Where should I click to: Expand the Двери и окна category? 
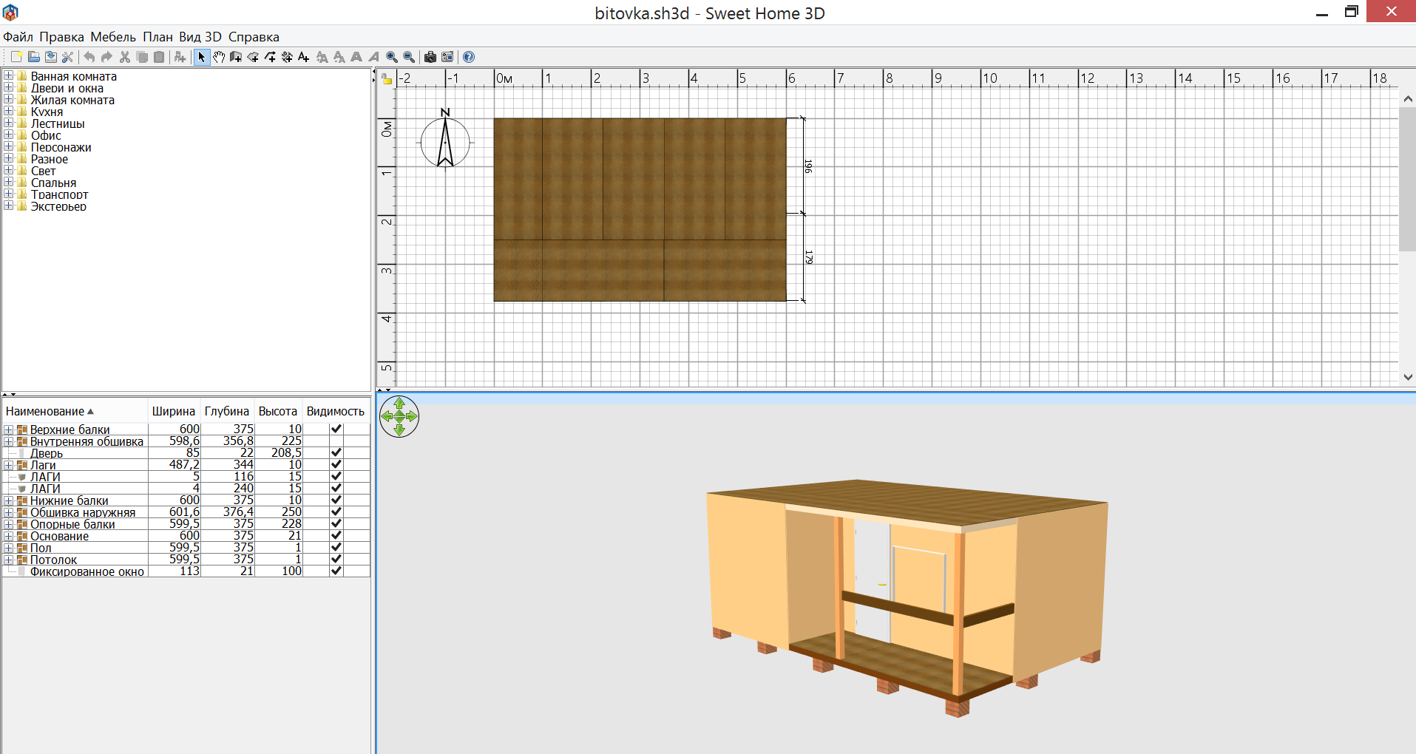pos(9,88)
